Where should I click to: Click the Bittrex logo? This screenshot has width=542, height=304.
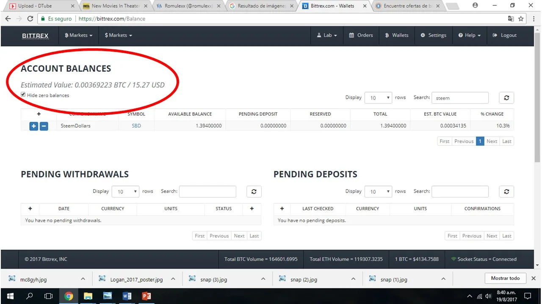pos(35,35)
